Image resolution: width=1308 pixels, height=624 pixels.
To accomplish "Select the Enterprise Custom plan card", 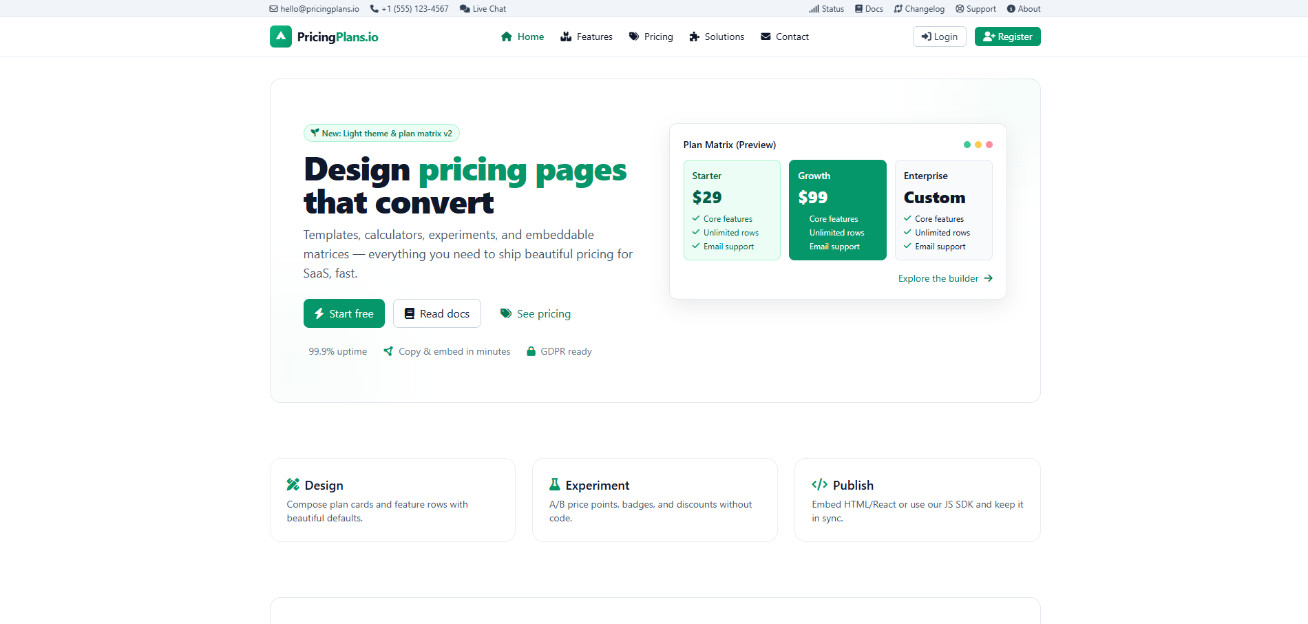I will point(944,210).
